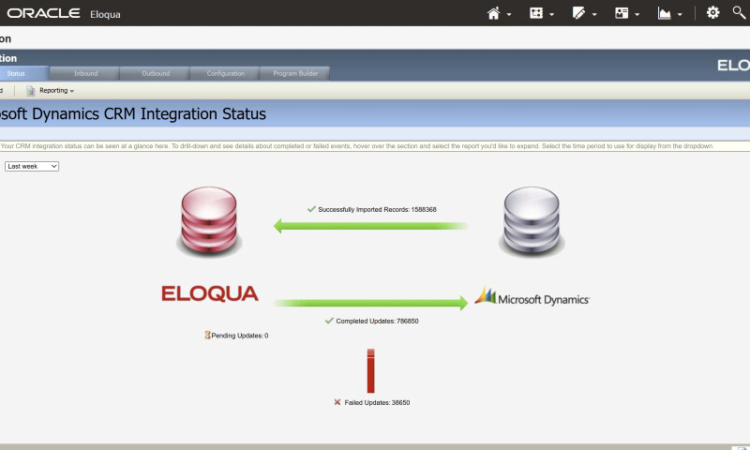Open the Last week time period dropdown
Viewport: 750px width, 450px height.
click(32, 167)
